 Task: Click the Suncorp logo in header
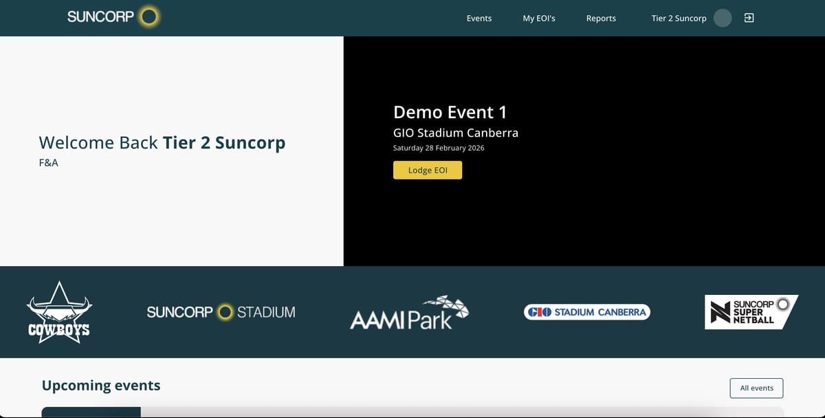click(x=113, y=16)
